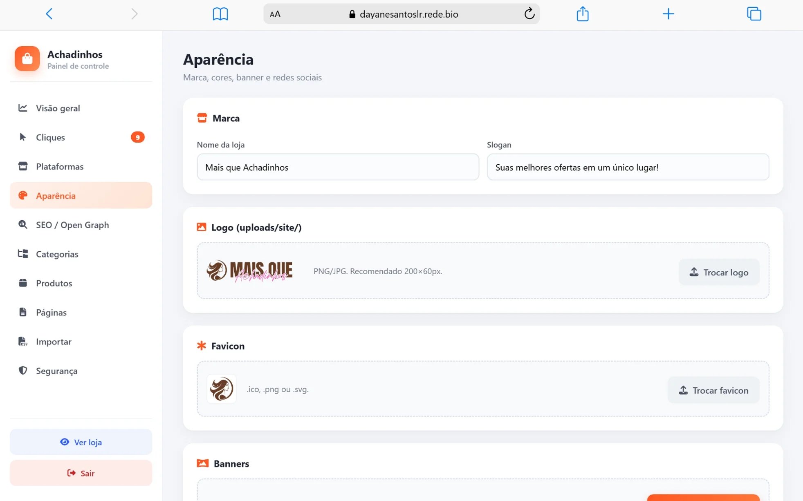Click the SEO magnifier icon
Screen dimensions: 803x501
[x=23, y=224]
